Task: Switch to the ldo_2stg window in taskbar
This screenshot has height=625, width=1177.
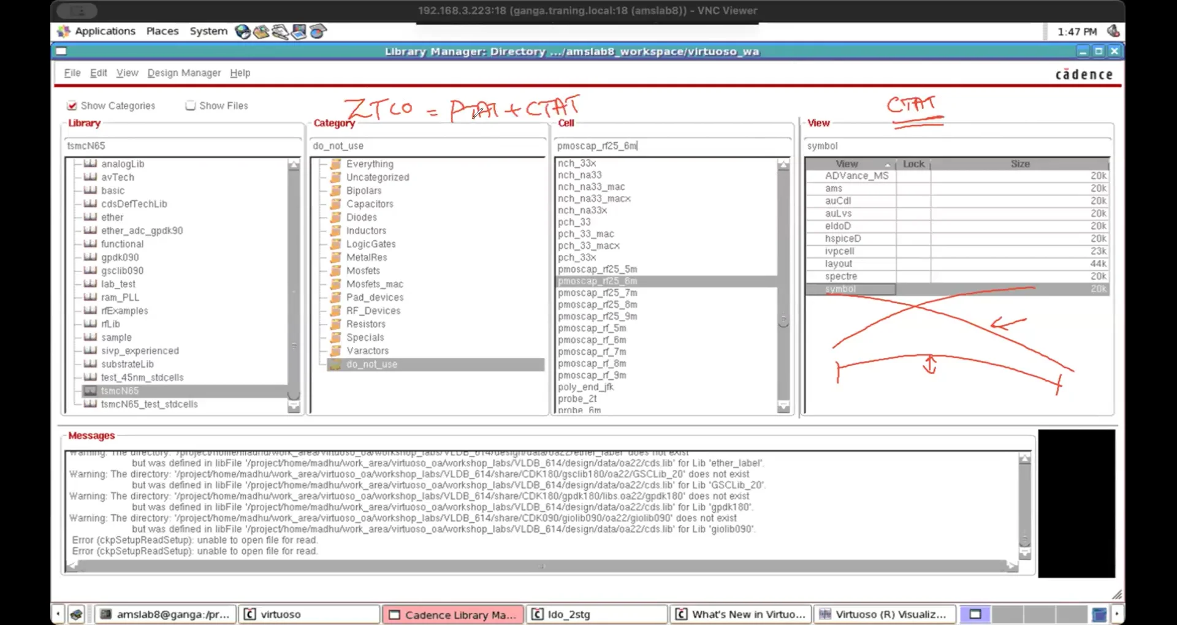Action: coord(597,614)
